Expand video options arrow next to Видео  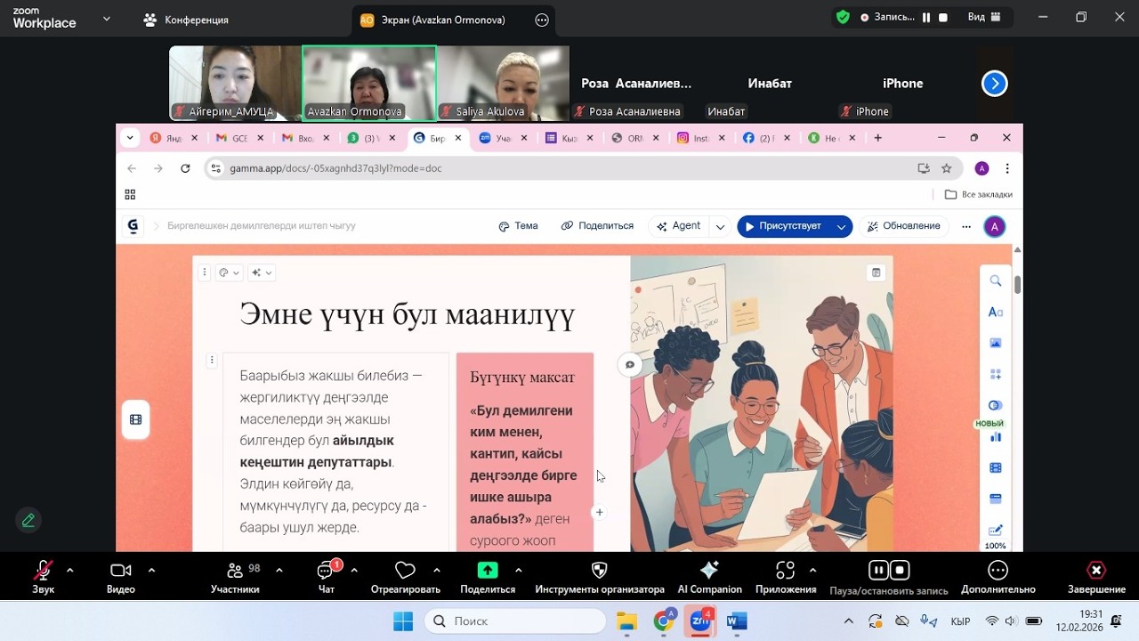[151, 570]
